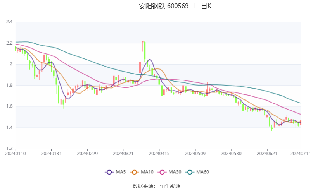Click the 20240321 x-axis date label
Image resolution: width=313 pixels, height=190 pixels.
(123, 154)
